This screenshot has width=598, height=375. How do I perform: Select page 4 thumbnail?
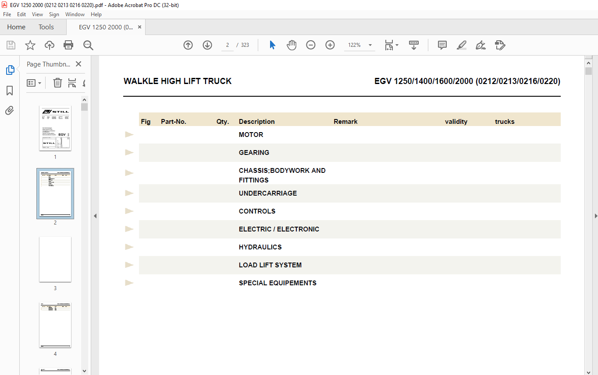pyautogui.click(x=55, y=325)
